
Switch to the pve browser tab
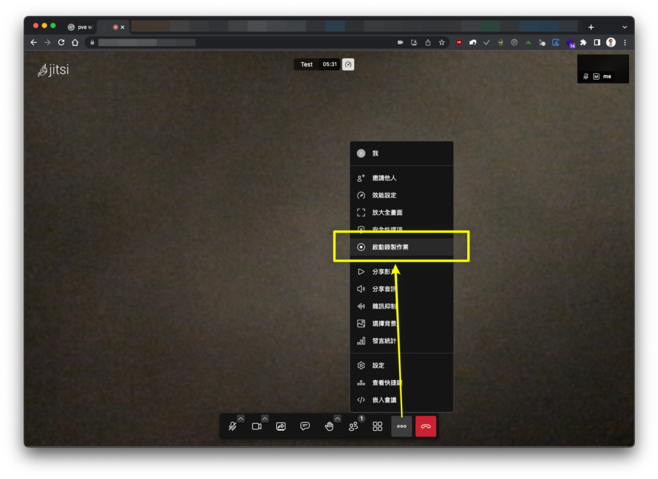80,27
